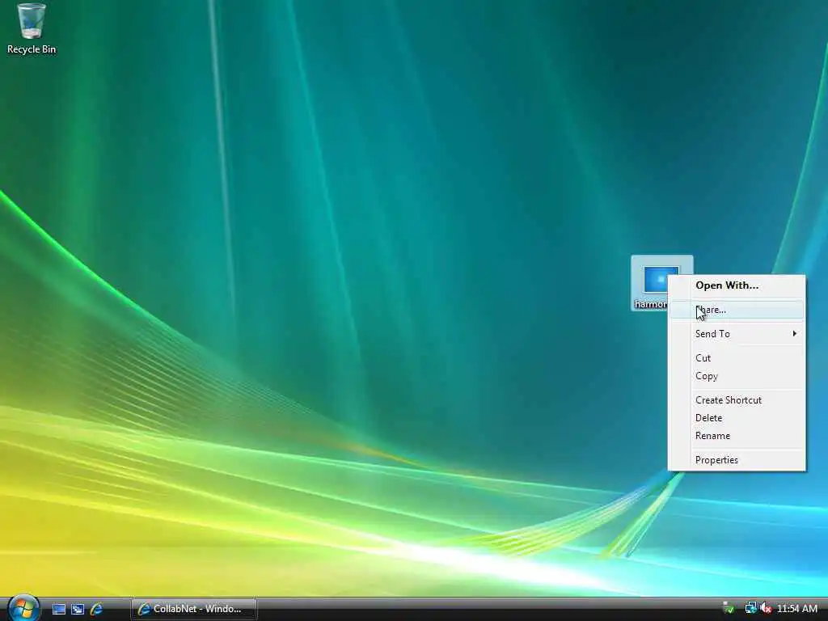Choose Delete from the context menu

(737, 418)
